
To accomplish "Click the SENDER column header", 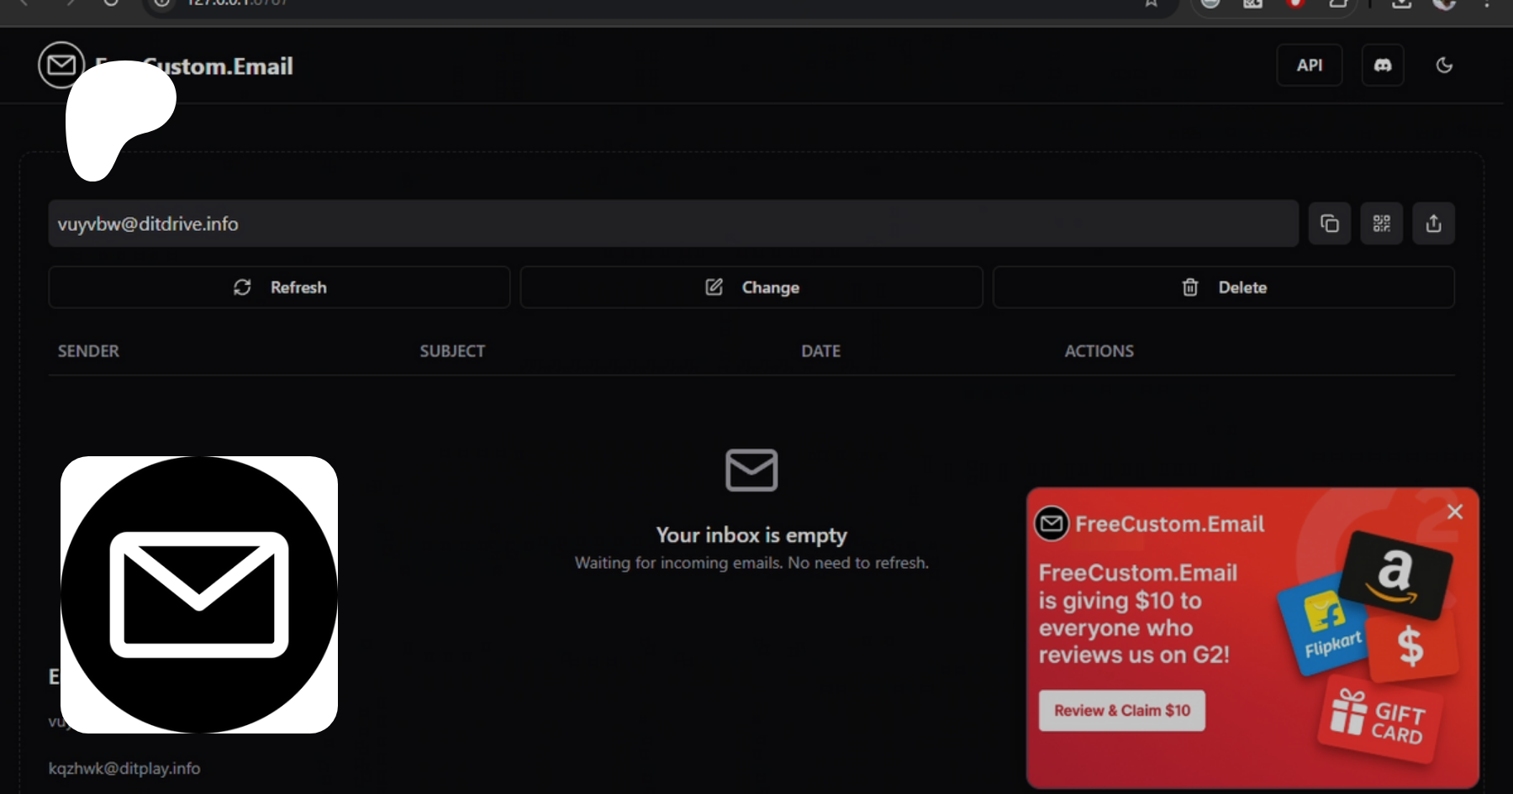I will pos(88,351).
